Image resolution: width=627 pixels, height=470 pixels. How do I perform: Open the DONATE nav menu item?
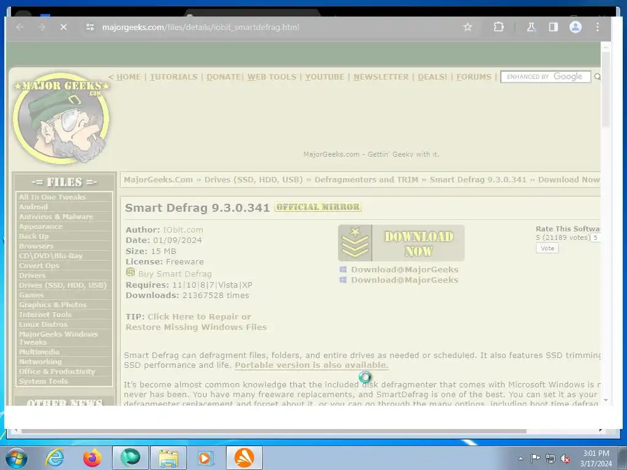tap(223, 76)
